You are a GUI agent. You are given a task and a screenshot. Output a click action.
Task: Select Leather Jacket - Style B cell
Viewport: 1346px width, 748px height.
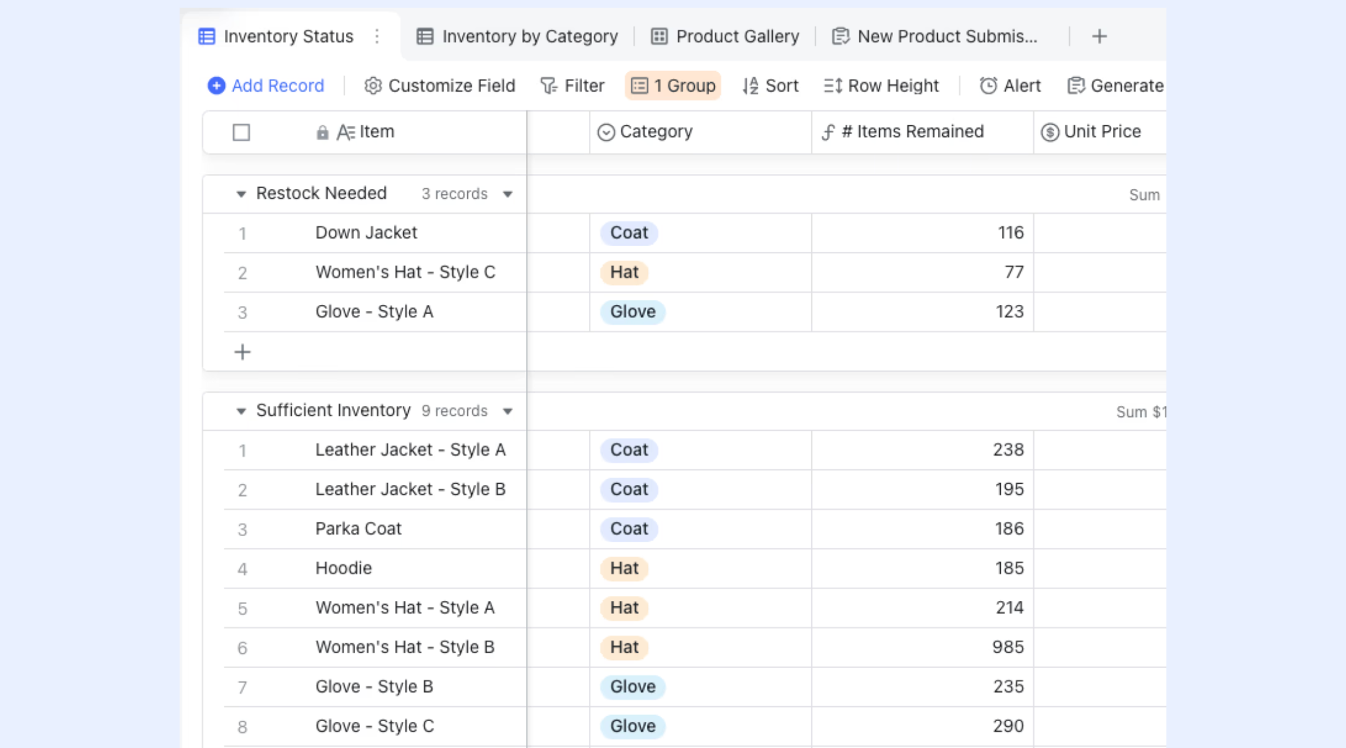[x=410, y=489]
